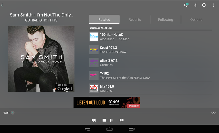The width and height of the screenshot is (219, 133).
Task: Click the Mix 104.9 logo
Action: (94, 88)
